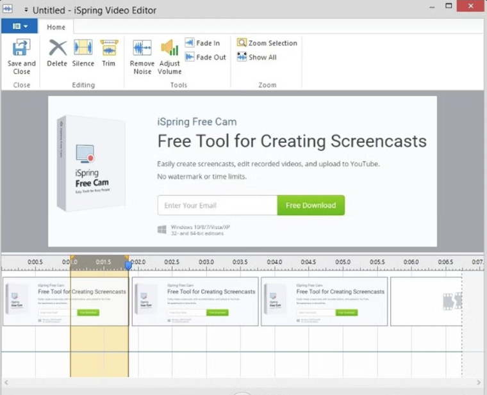Click Zoom Selection in Zoom group
This screenshot has height=395, width=487.
[x=267, y=43]
